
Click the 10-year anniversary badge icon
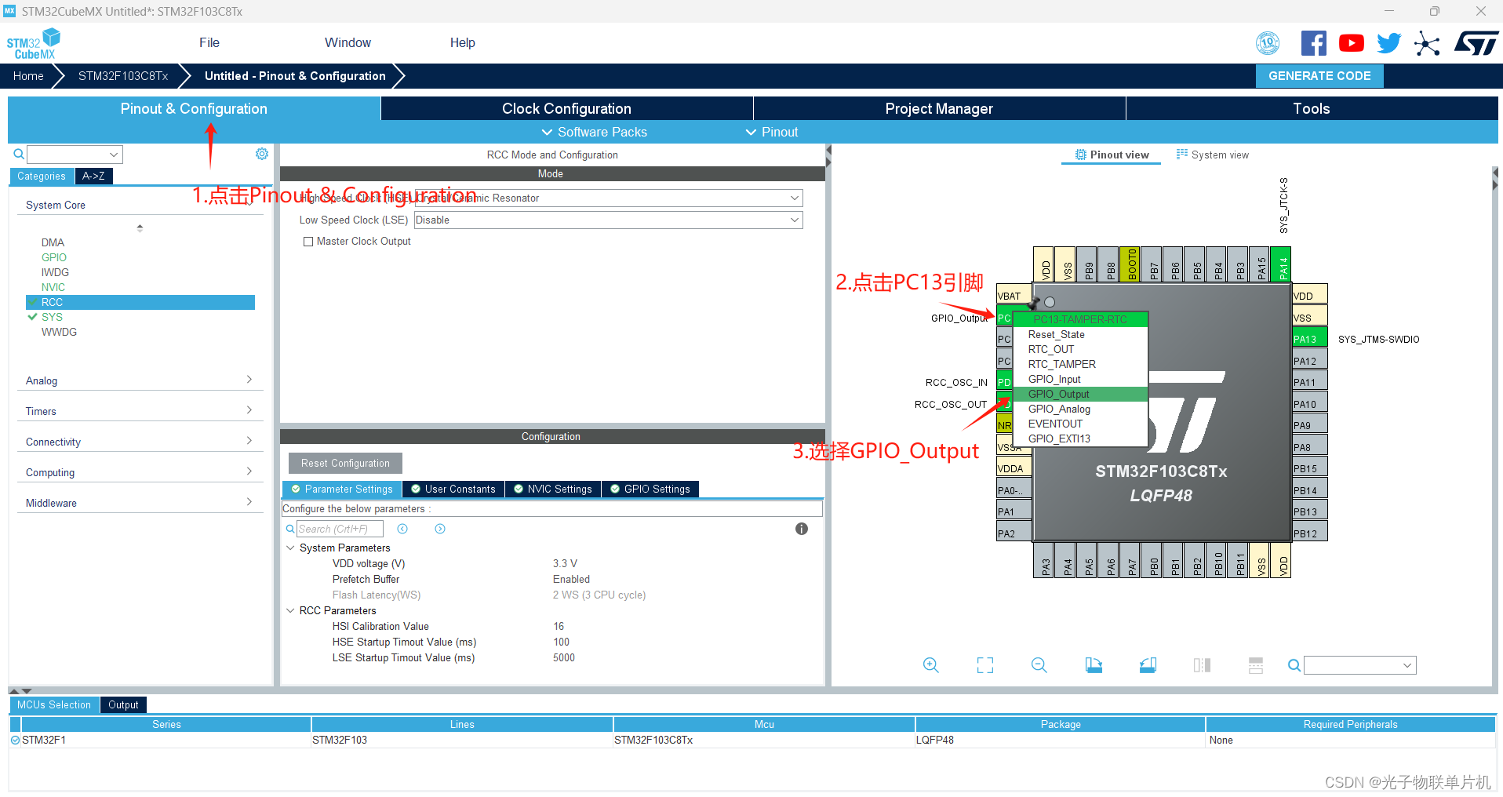coord(1268,43)
